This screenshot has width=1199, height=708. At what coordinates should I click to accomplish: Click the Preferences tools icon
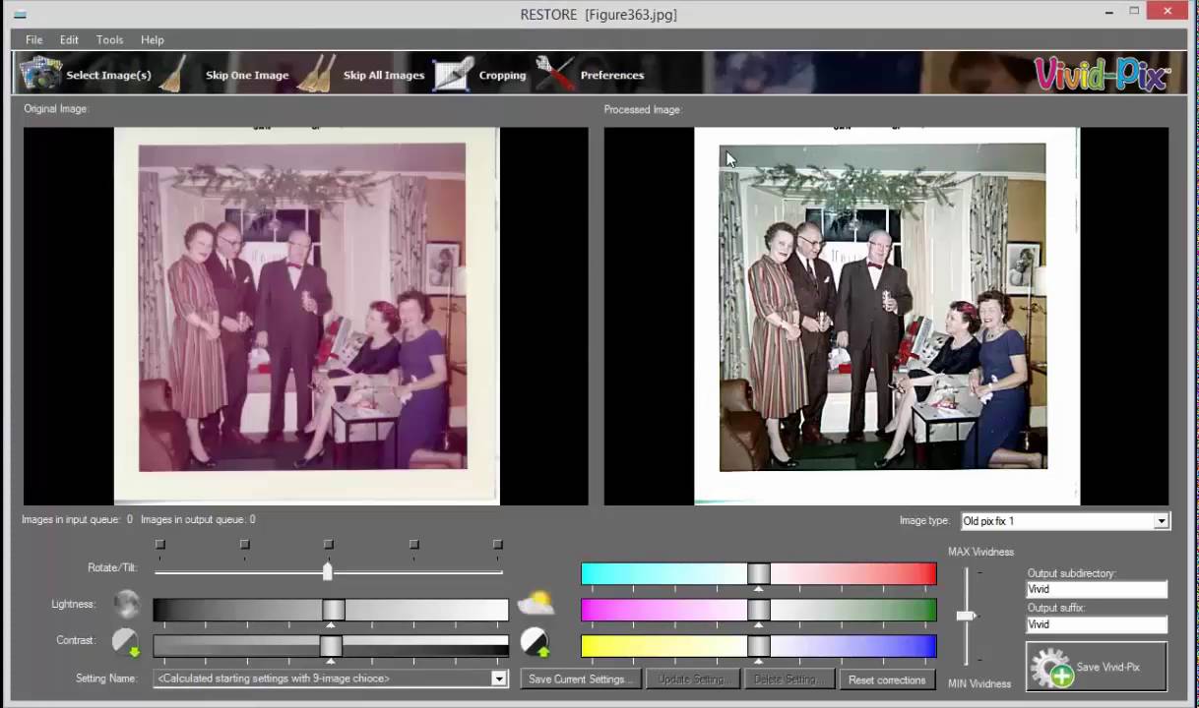click(x=554, y=74)
